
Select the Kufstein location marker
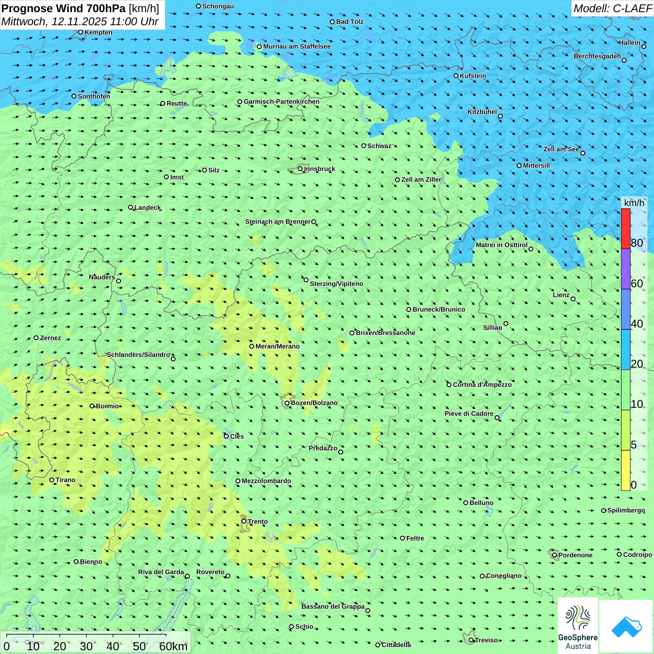pyautogui.click(x=456, y=76)
